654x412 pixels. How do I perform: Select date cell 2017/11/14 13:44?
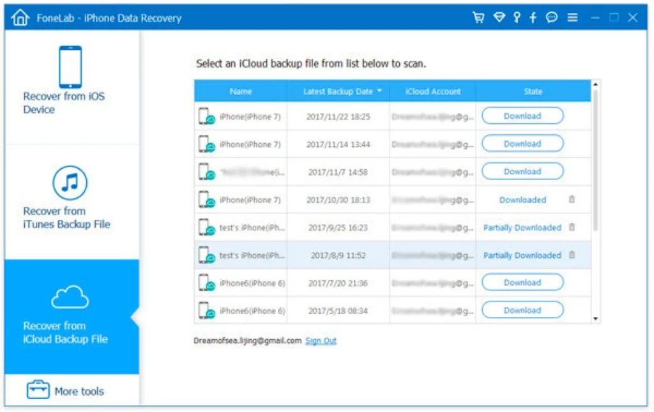tap(338, 144)
